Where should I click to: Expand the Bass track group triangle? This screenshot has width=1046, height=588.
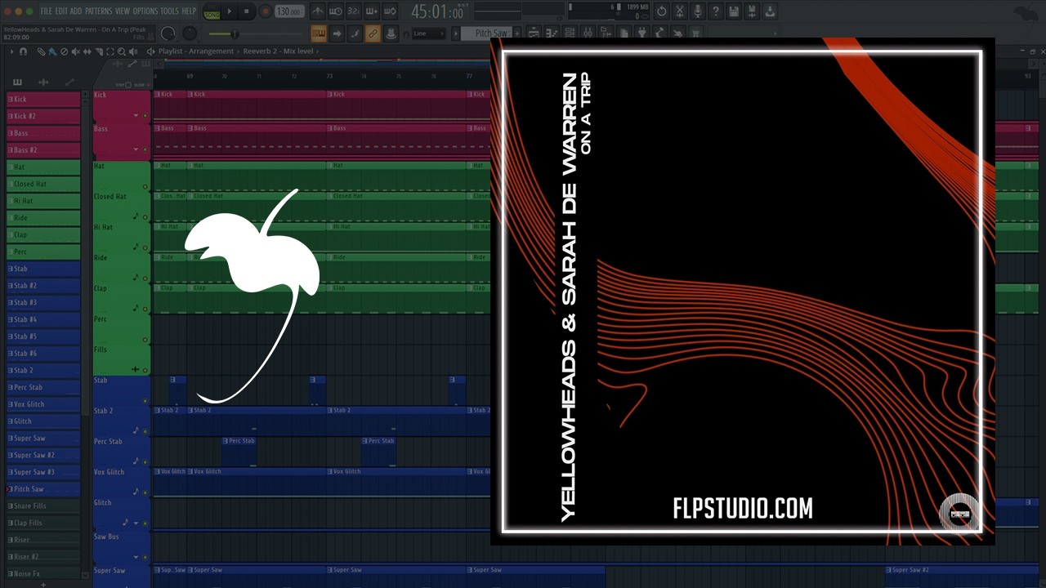click(x=136, y=149)
